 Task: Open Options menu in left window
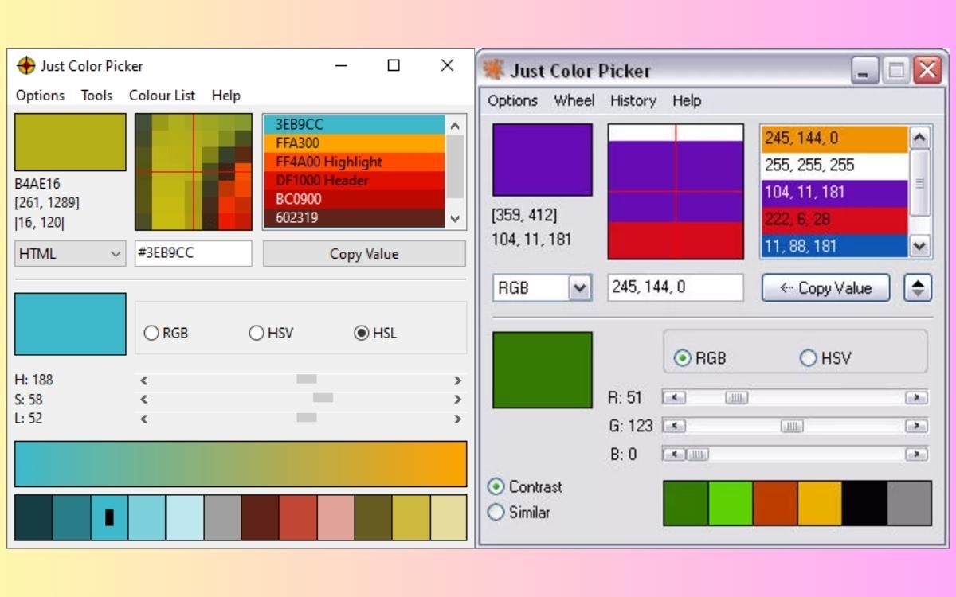pyautogui.click(x=40, y=95)
